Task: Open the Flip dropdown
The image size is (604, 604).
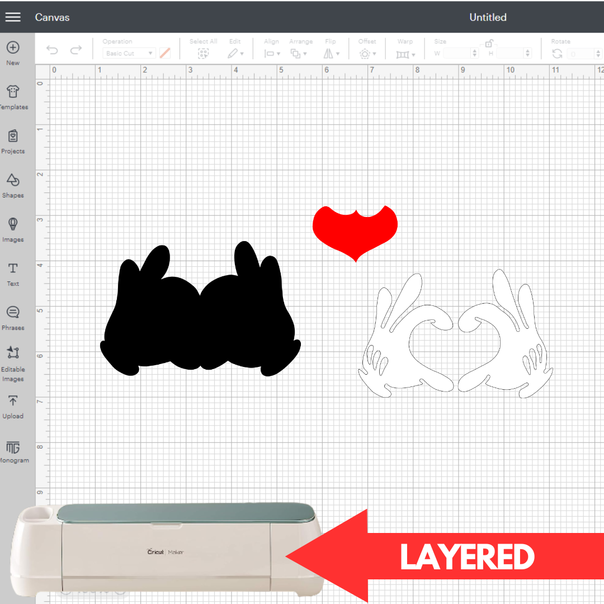Action: [x=331, y=49]
